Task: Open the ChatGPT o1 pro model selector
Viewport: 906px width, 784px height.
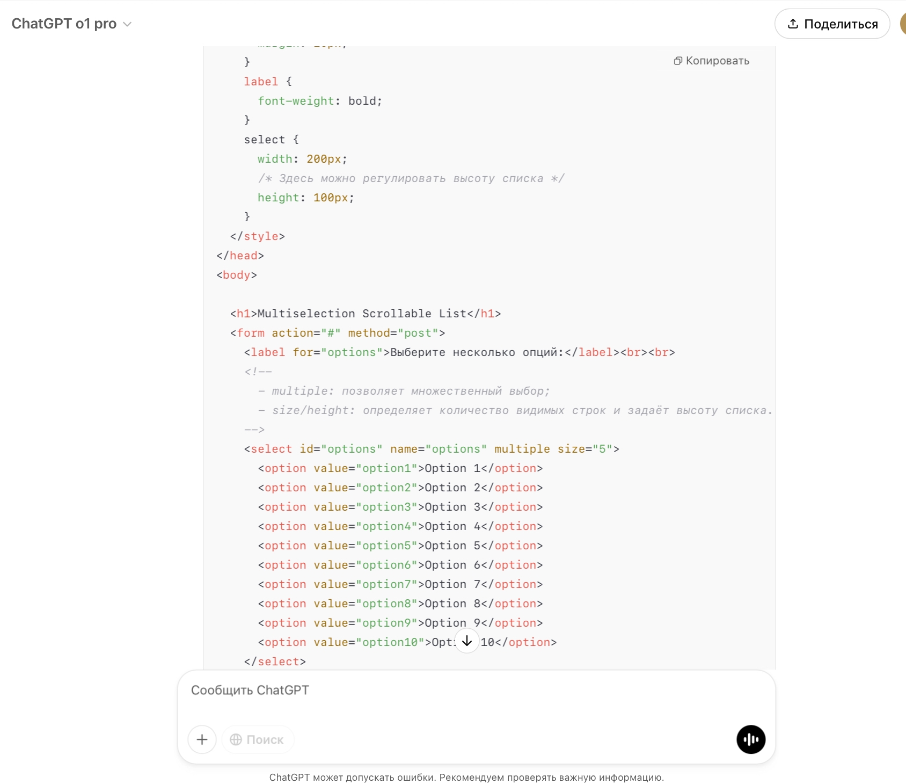Action: [71, 24]
